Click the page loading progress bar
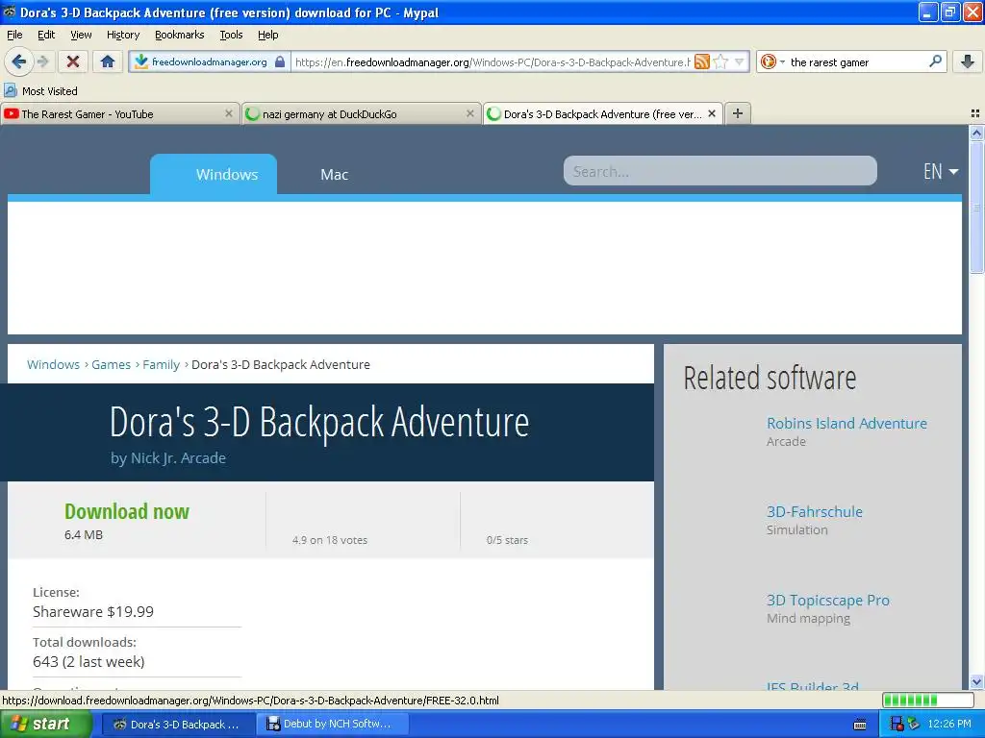Viewport: 985px width, 738px height. (x=927, y=700)
